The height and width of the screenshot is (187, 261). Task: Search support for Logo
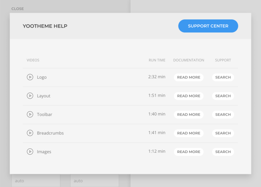[x=223, y=77]
